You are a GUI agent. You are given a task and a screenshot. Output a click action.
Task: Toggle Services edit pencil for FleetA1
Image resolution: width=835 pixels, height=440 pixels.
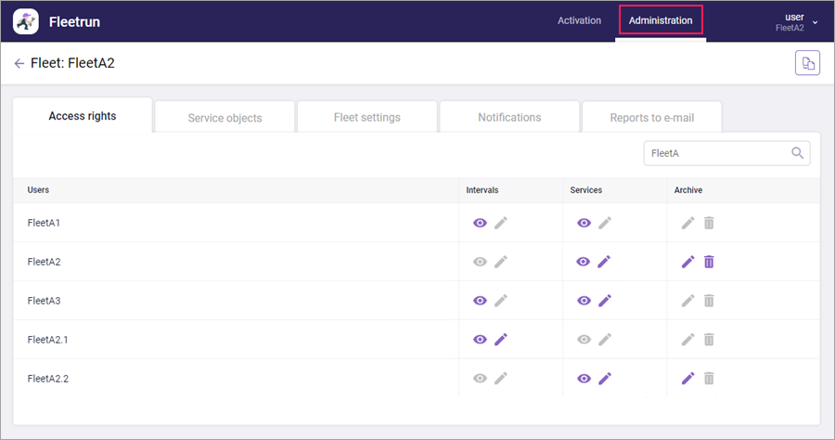[x=604, y=223]
